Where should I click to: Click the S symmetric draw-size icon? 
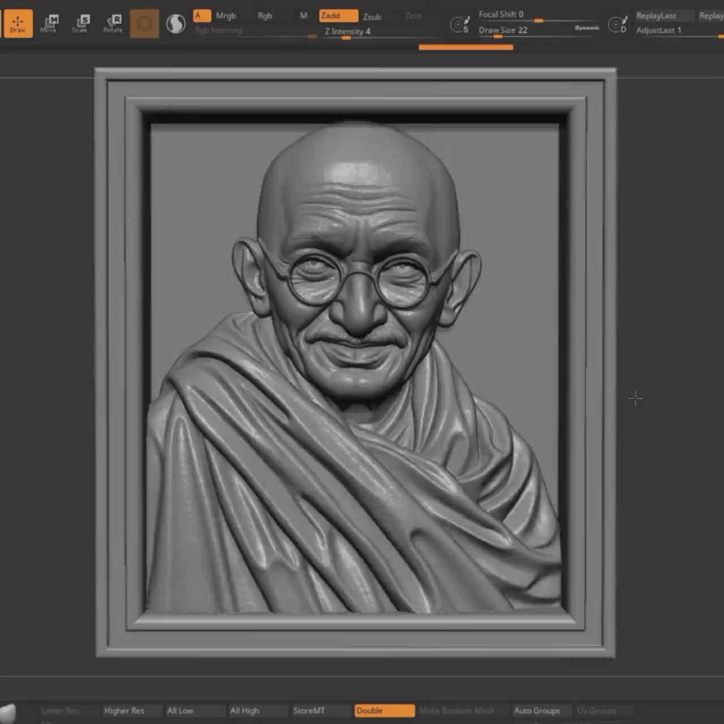coord(460,24)
